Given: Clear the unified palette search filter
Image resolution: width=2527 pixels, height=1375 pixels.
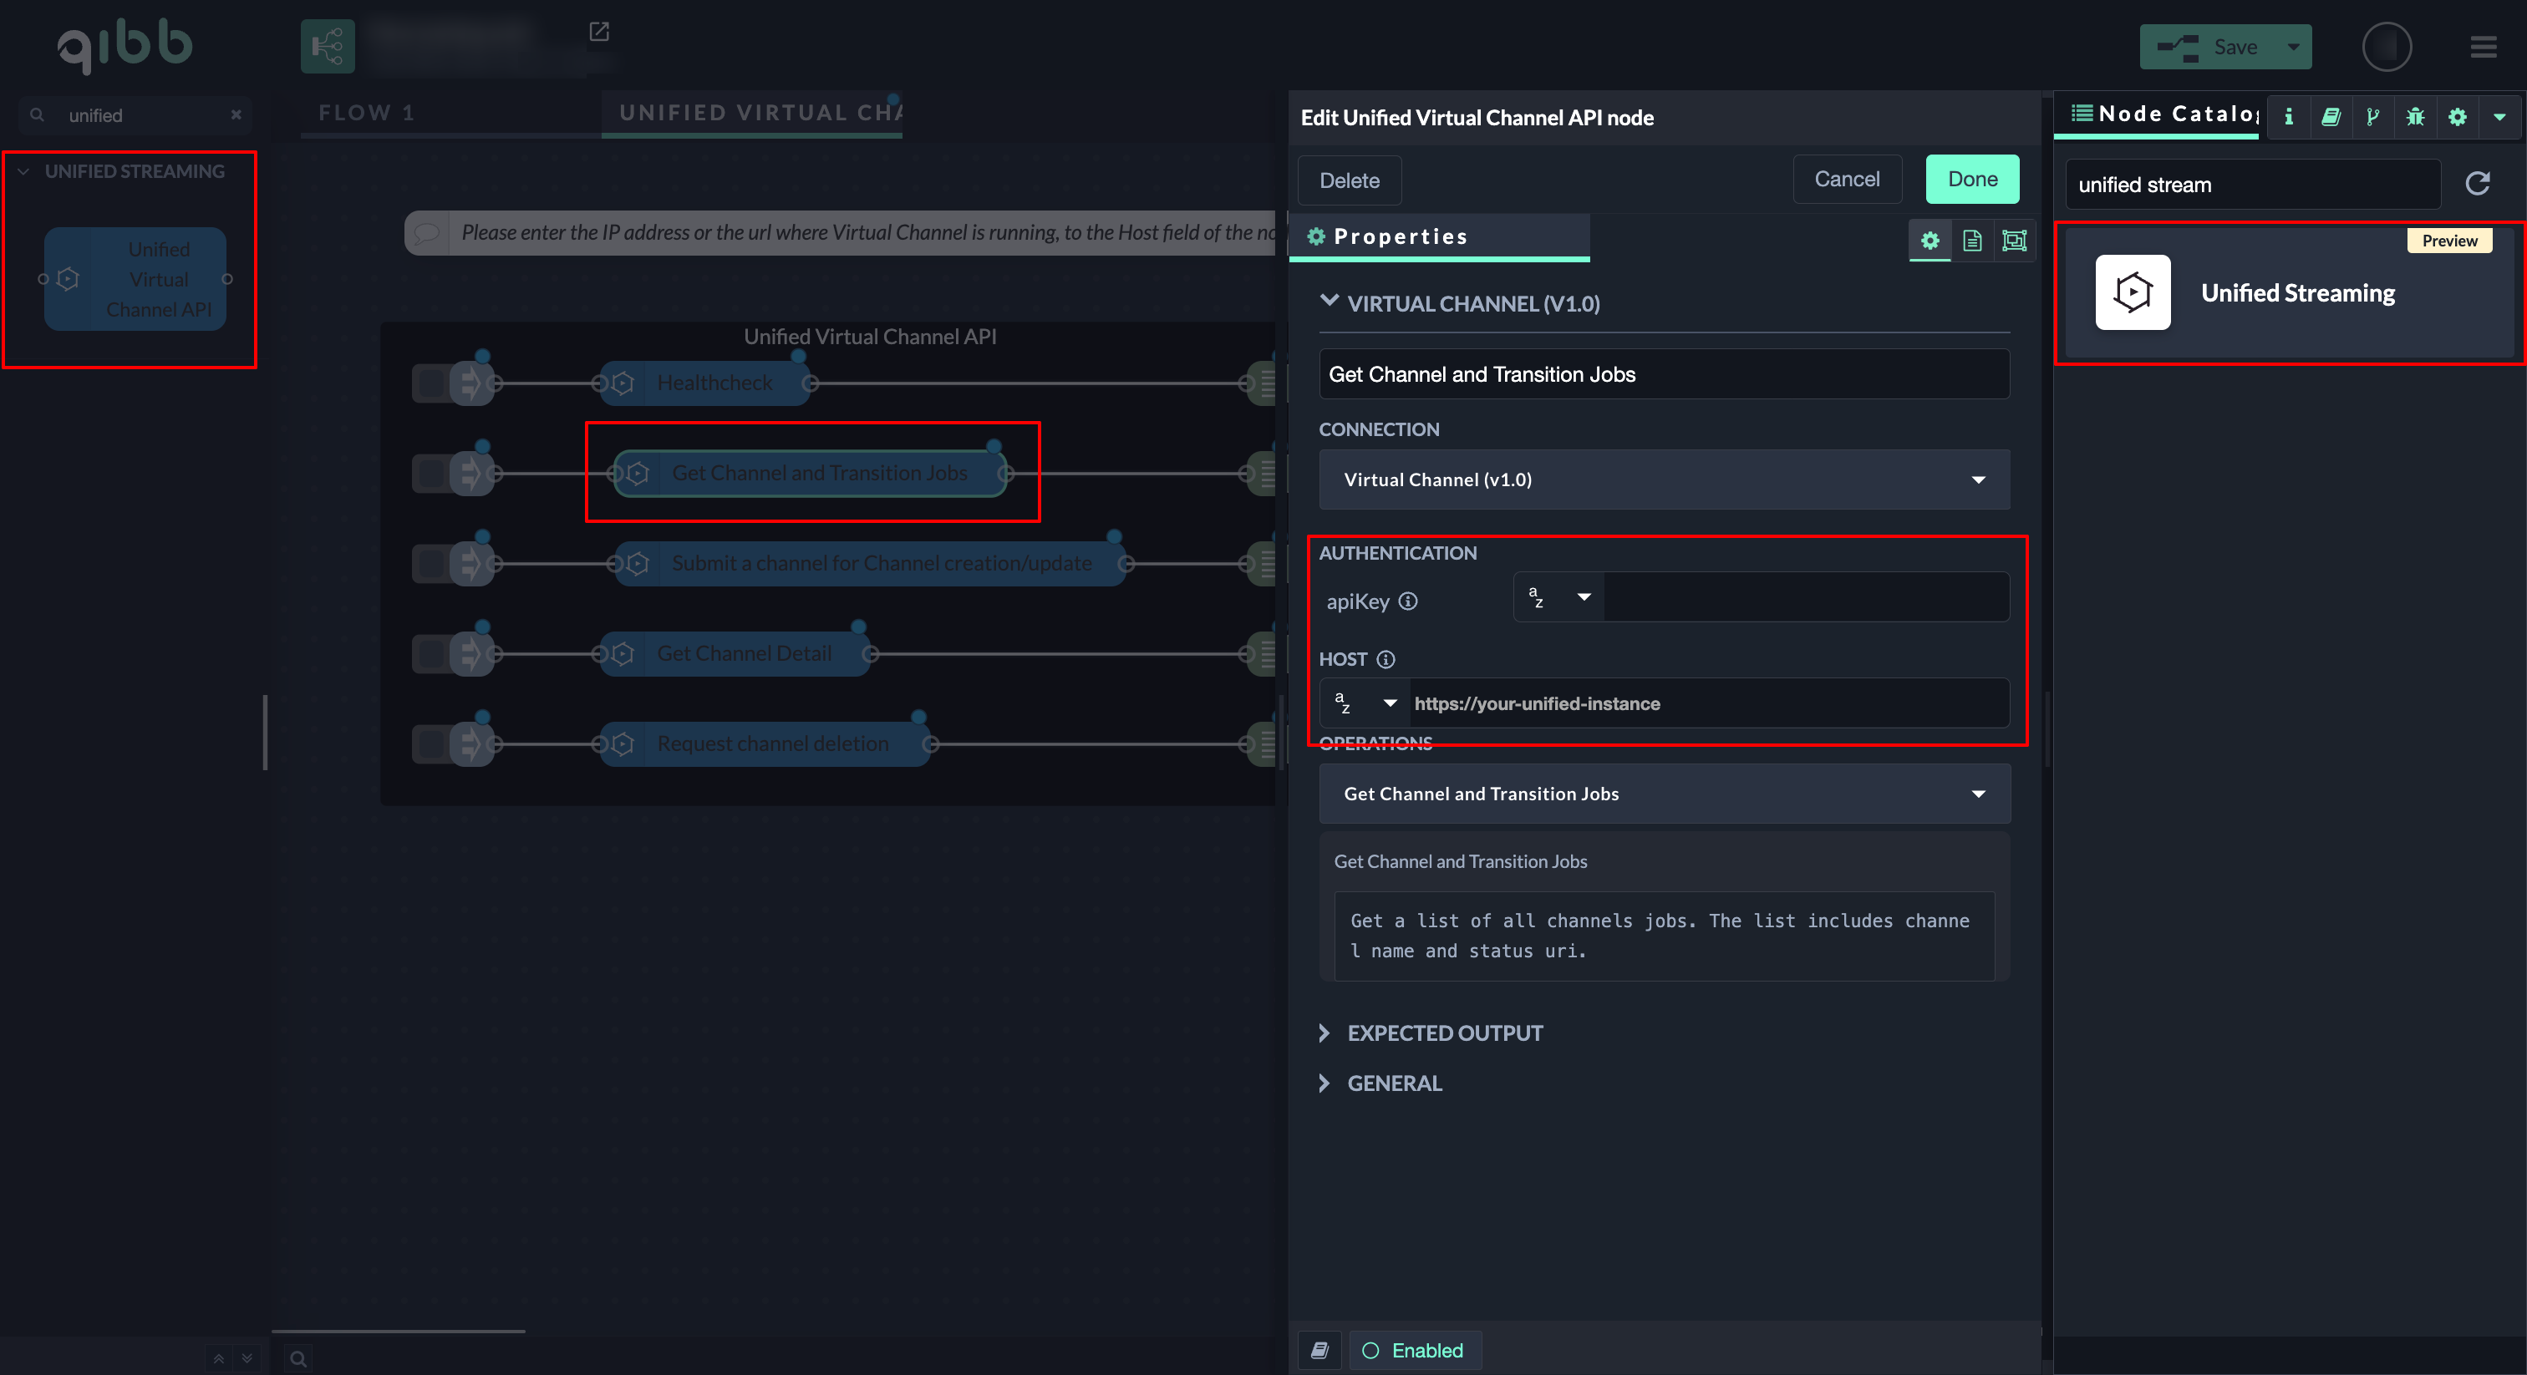Looking at the screenshot, I should point(236,114).
